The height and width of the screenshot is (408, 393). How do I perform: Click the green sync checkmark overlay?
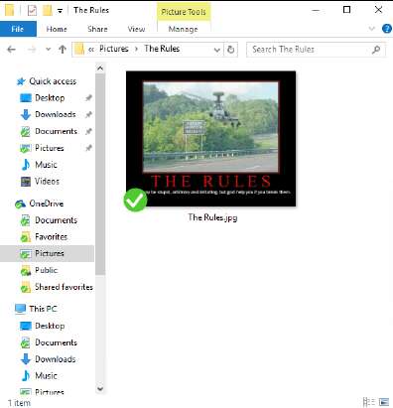tap(135, 200)
